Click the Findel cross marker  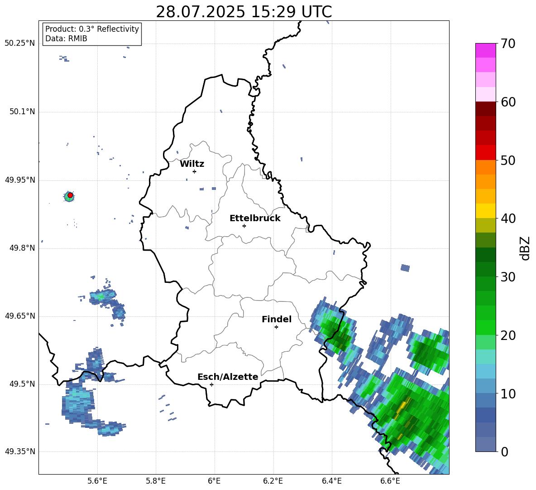coord(276,327)
